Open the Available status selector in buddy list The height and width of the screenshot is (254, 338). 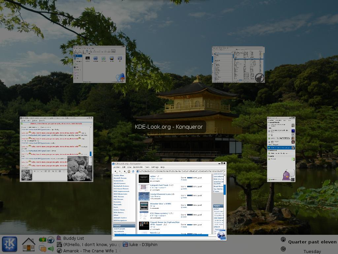point(280,180)
